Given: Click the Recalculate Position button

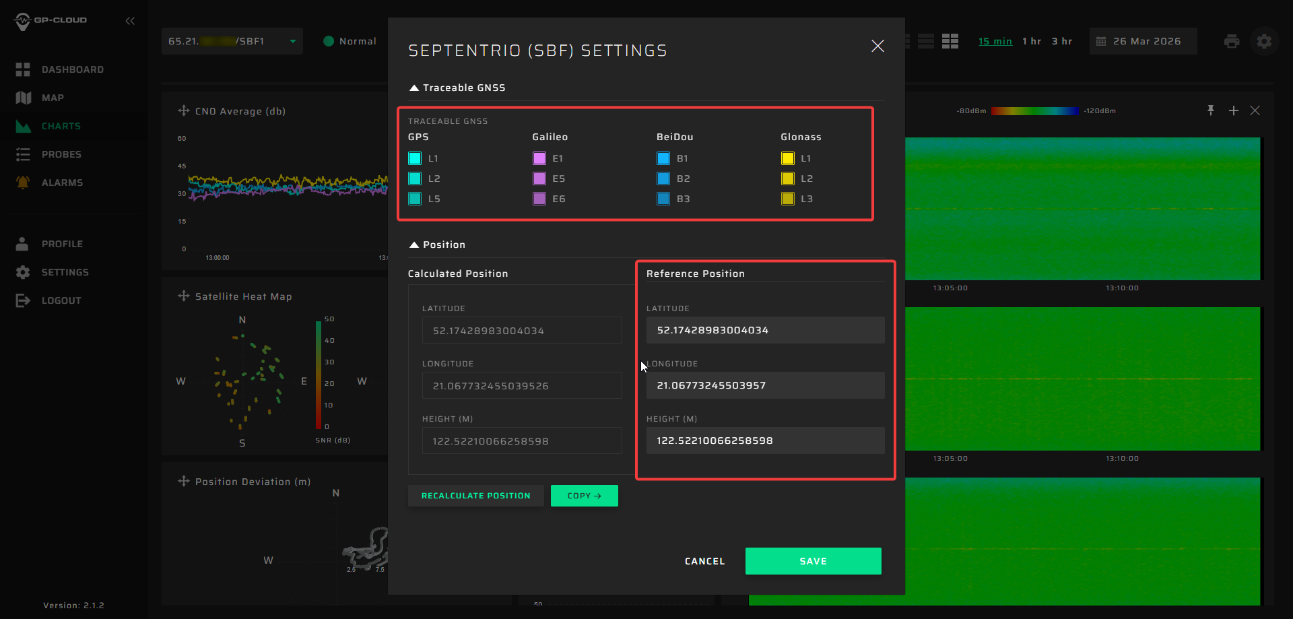Looking at the screenshot, I should [476, 496].
